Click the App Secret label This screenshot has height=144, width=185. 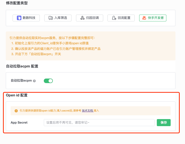[19, 123]
